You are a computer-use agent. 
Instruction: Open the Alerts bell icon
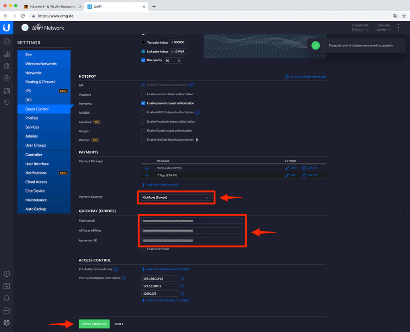(6, 298)
